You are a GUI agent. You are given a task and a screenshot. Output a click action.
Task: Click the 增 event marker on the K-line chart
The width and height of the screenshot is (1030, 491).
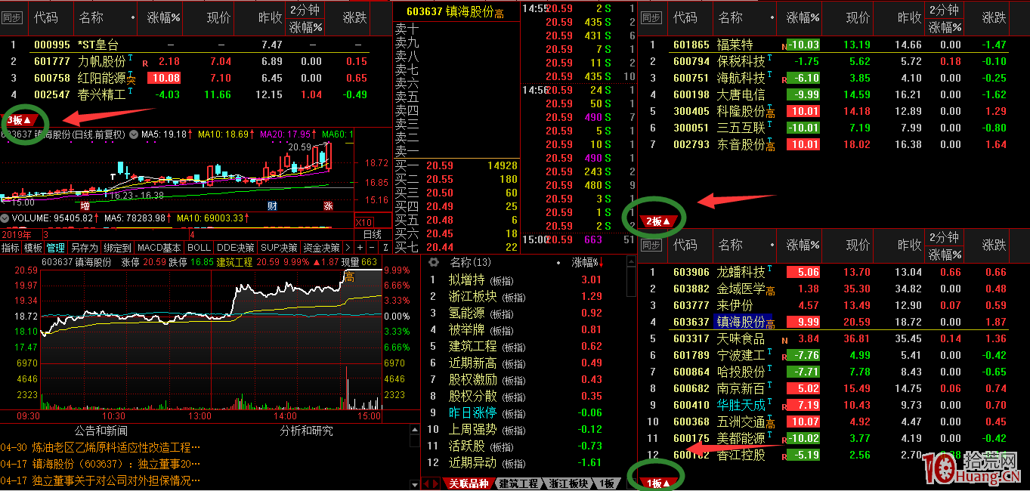coord(85,205)
